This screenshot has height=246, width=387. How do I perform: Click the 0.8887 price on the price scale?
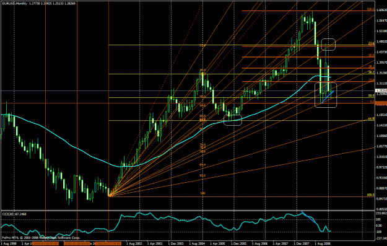(x=381, y=188)
